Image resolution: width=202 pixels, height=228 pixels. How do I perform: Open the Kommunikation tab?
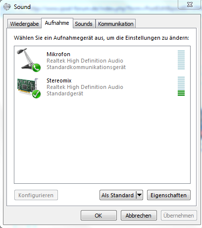point(116,24)
